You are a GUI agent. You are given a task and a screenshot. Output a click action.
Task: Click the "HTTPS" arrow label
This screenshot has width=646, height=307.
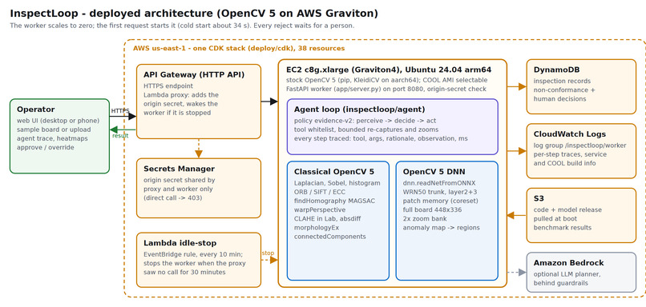click(x=120, y=111)
